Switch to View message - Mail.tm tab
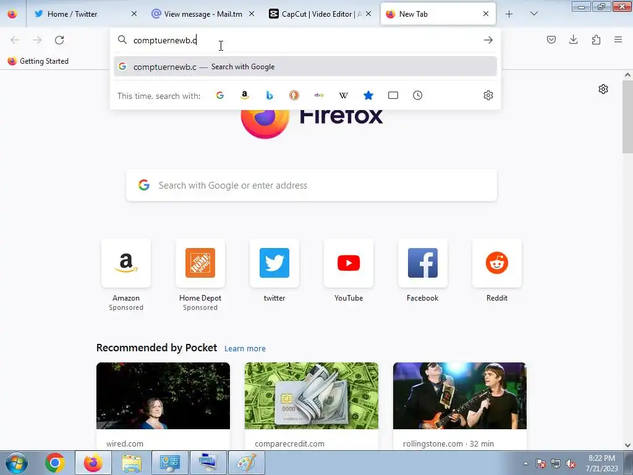 coord(203,14)
